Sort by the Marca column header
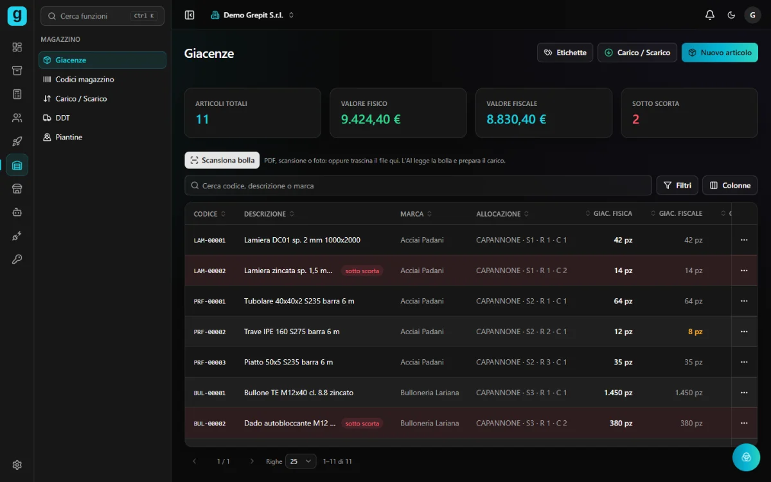The width and height of the screenshot is (771, 482). click(x=416, y=214)
